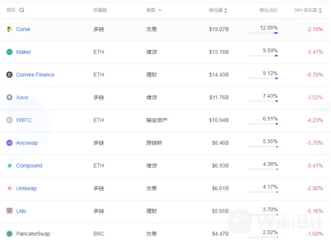Click the ETH chain cell for Maker

[x=99, y=52]
